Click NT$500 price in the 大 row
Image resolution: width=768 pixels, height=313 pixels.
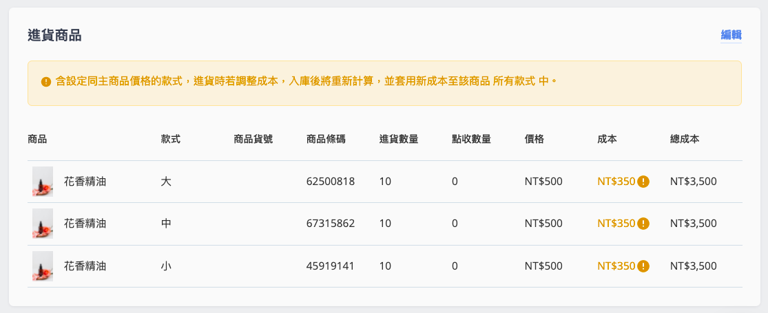point(543,182)
